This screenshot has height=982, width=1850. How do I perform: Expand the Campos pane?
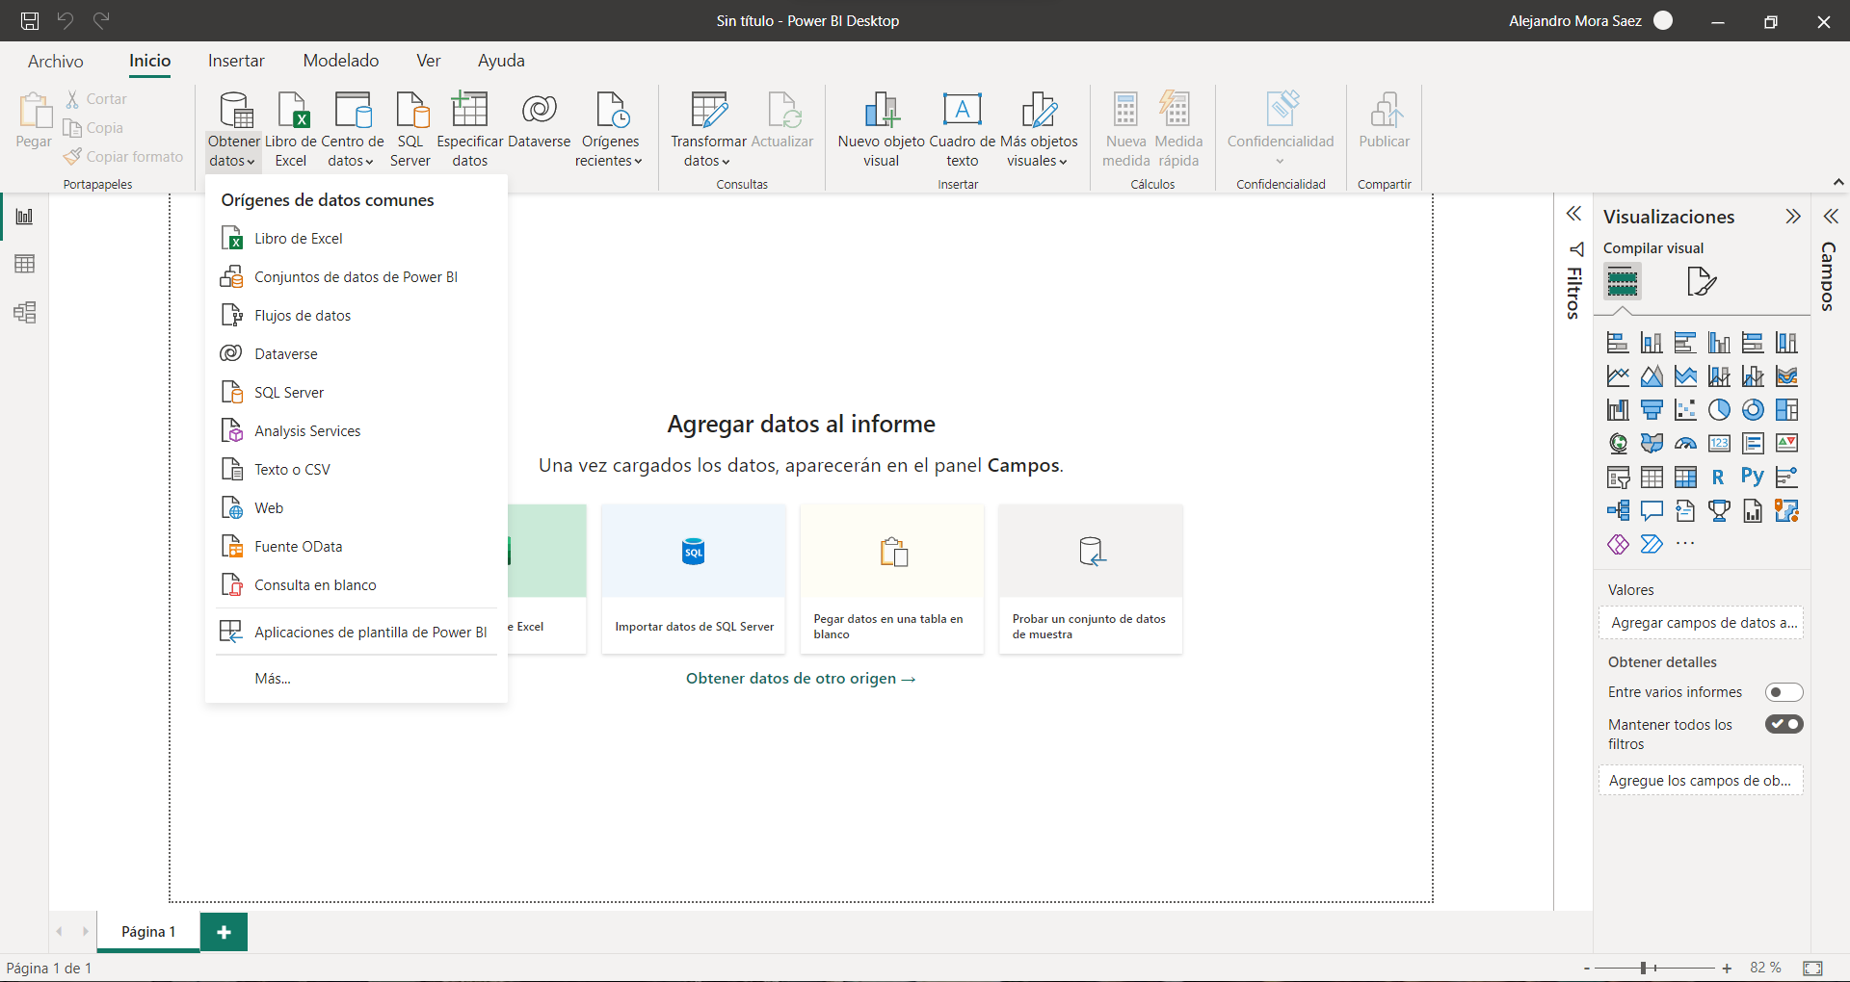coord(1831,216)
